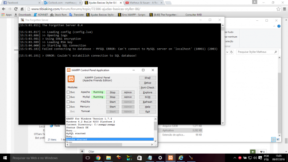Click the XAMPP logo icon in the control panel
Screen dimensions: 288x162
71,79
